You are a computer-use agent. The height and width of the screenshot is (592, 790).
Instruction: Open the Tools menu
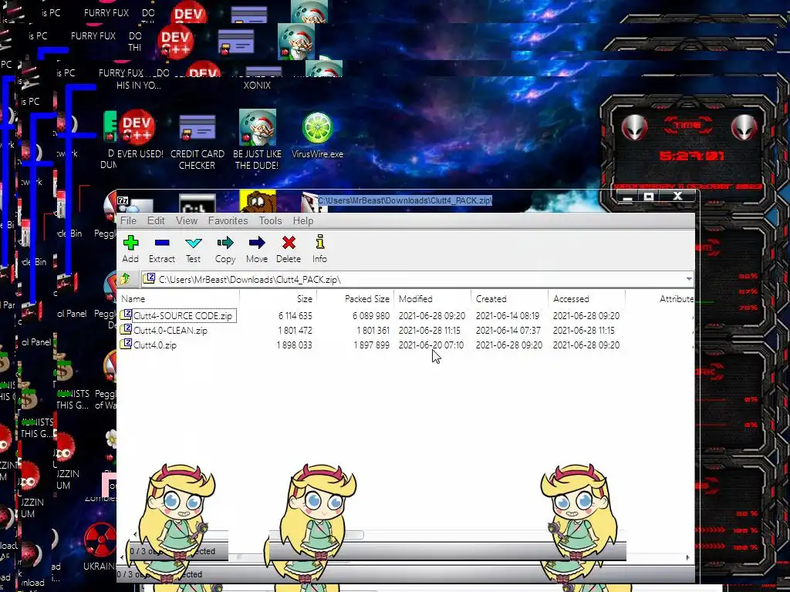270,220
